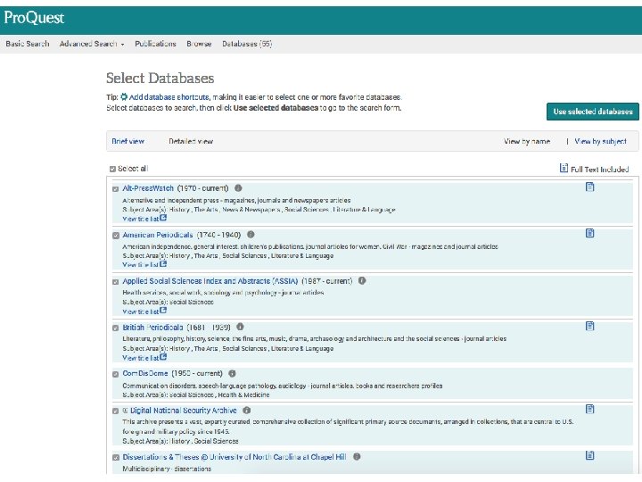Open the Browse menu item
This screenshot has width=642, height=482.
[x=199, y=44]
